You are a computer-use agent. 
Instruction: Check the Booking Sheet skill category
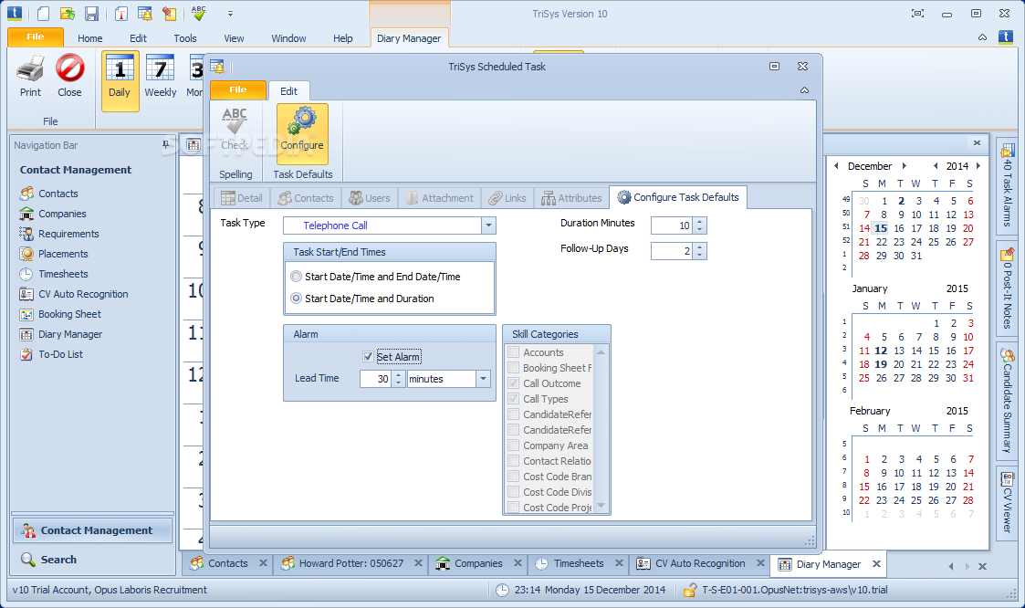514,368
